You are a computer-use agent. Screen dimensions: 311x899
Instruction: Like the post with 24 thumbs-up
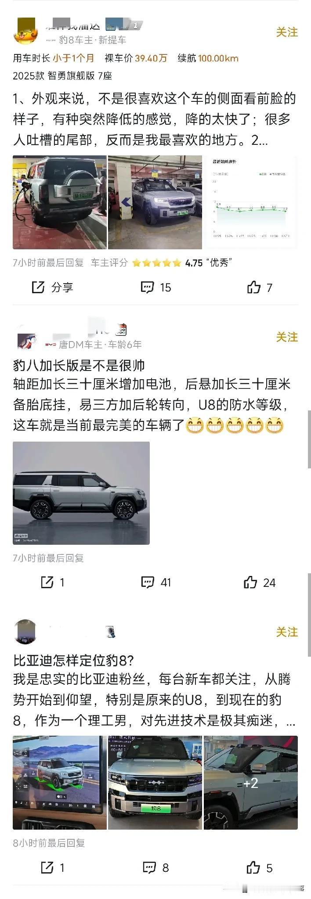point(260,583)
